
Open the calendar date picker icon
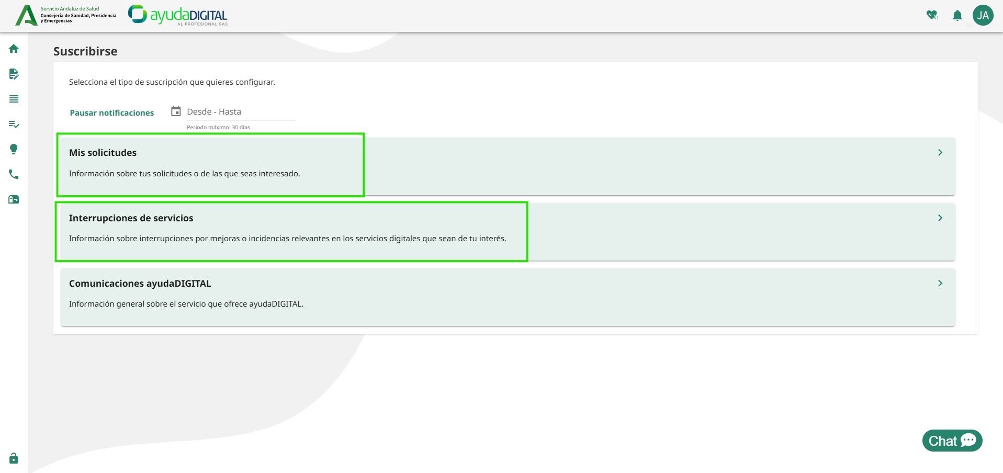click(x=176, y=111)
